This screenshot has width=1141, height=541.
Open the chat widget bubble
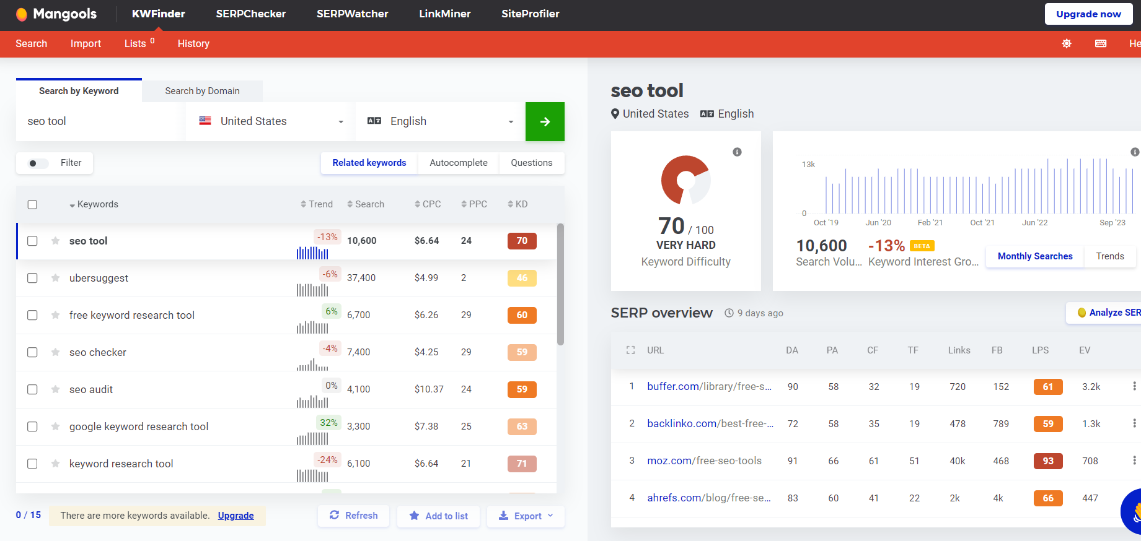pyautogui.click(x=1132, y=511)
